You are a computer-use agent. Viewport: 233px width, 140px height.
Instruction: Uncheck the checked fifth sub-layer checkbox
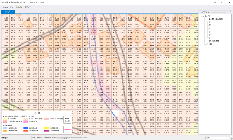coord(210,35)
